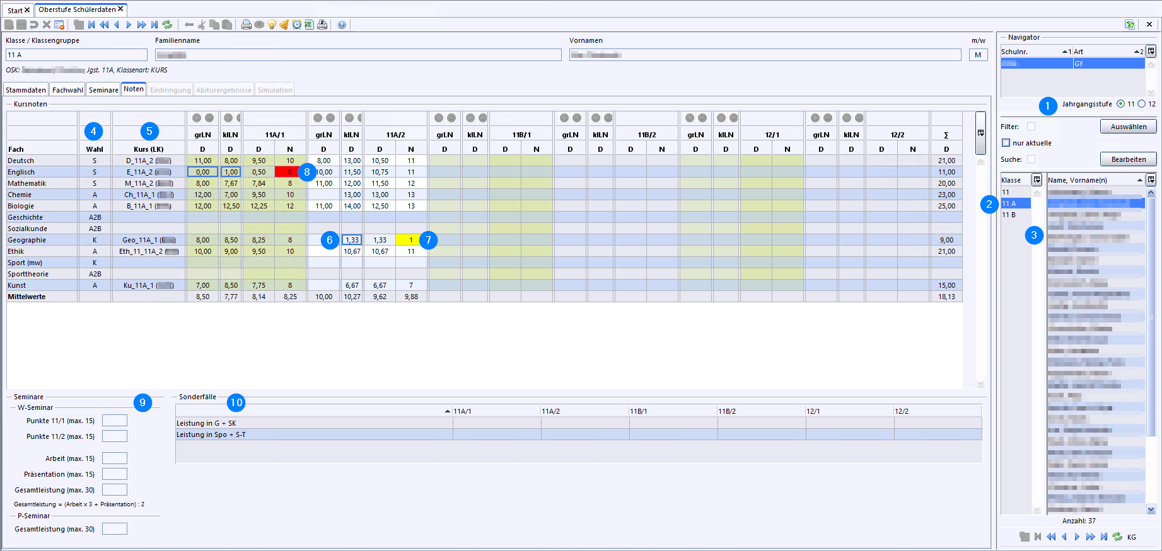Tick the Suche checkbox in the Navigator
The image size is (1162, 551).
1031,159
